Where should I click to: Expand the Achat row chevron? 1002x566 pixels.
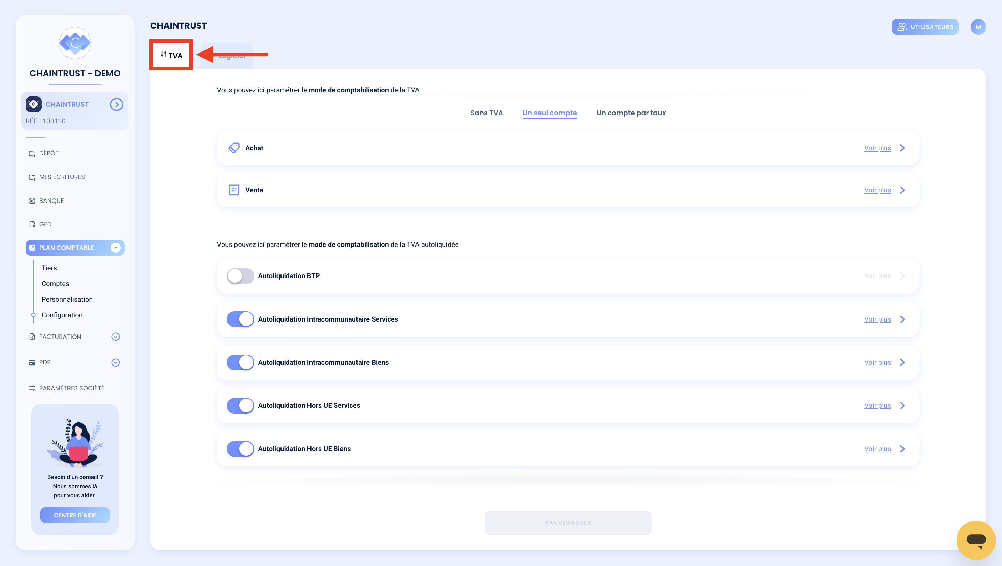pyautogui.click(x=902, y=148)
